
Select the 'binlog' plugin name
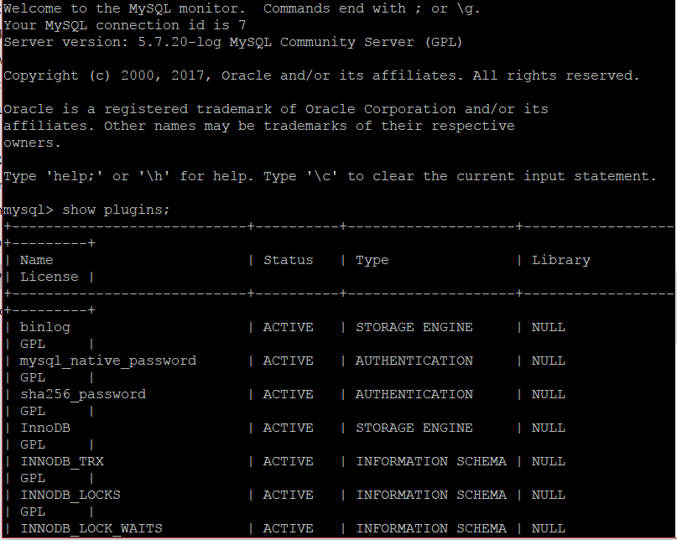pos(45,327)
